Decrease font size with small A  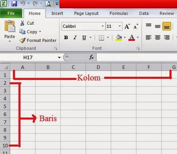pyautogui.click(x=136, y=27)
